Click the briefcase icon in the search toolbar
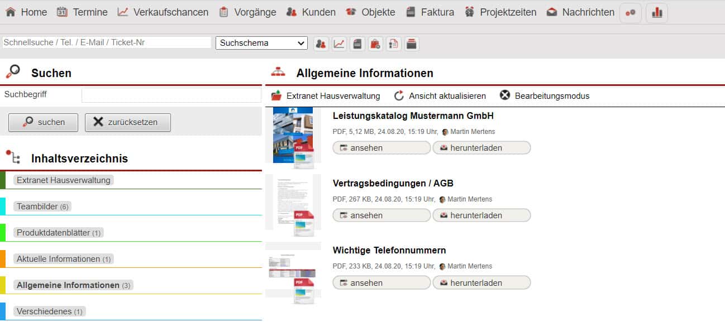Screen dimensions: 725x331 click(x=375, y=44)
